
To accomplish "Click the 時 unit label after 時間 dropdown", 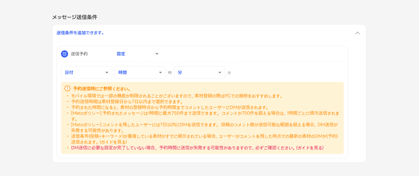I will [x=170, y=73].
